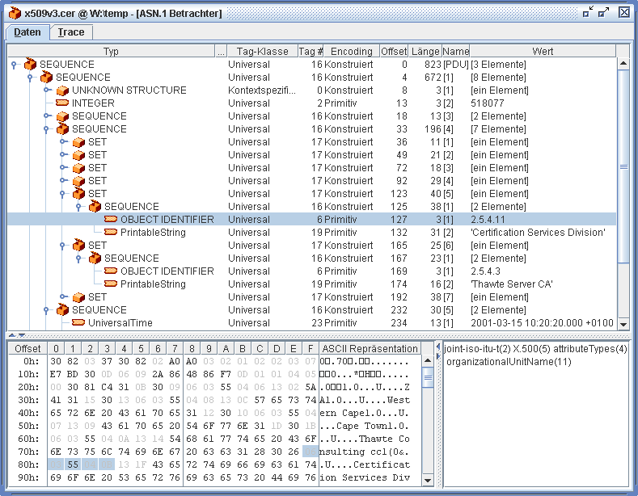Click the Encoding column header
The height and width of the screenshot is (496, 638).
[x=352, y=51]
